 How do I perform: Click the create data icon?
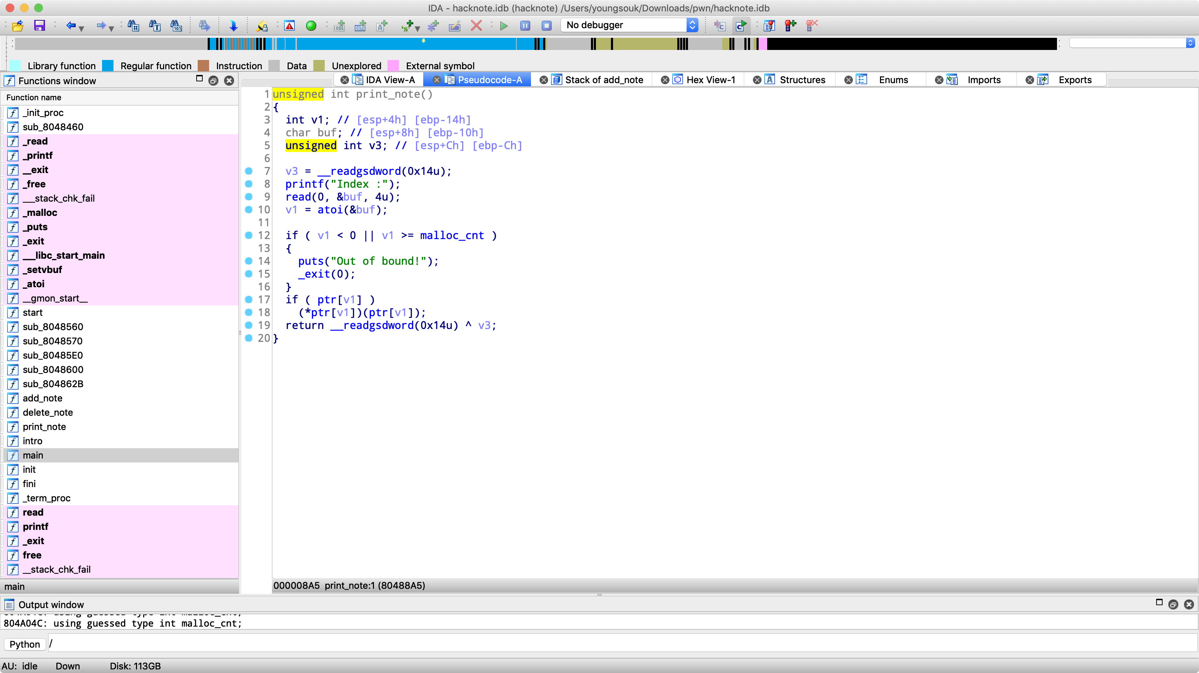point(360,26)
